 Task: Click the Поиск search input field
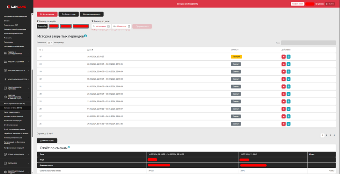308,43
